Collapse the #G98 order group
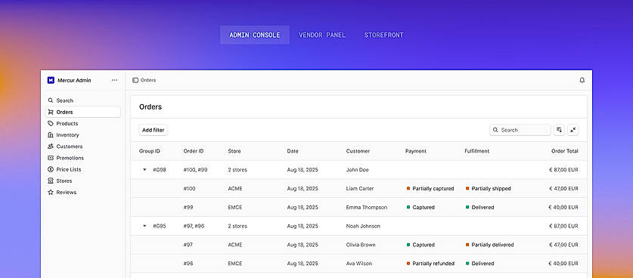Image resolution: width=633 pixels, height=278 pixels. coord(144,170)
